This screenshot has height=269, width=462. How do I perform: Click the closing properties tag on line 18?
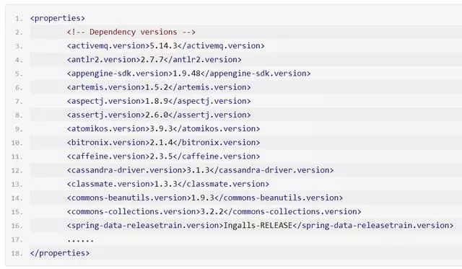60,253
